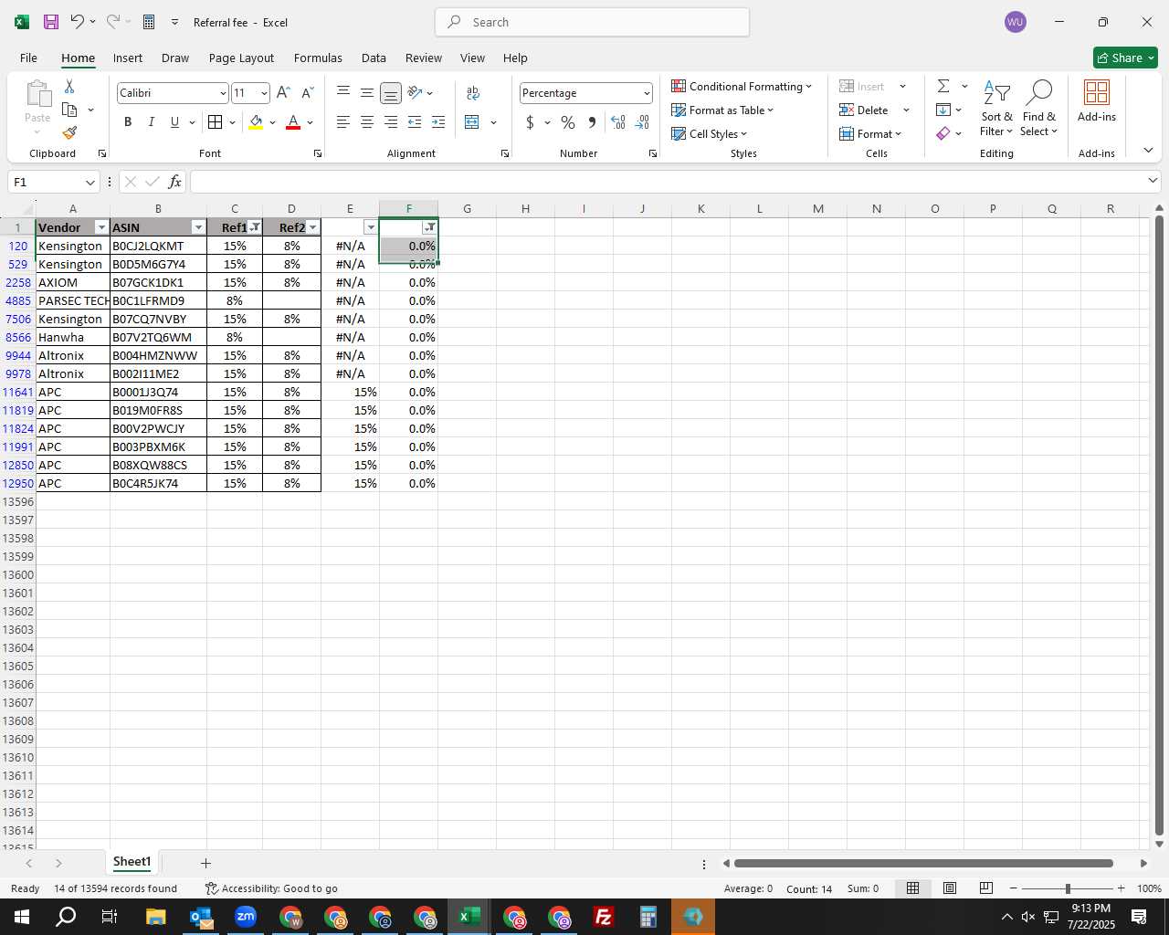The image size is (1169, 935).
Task: Click the Percent Style icon
Action: pos(568,122)
